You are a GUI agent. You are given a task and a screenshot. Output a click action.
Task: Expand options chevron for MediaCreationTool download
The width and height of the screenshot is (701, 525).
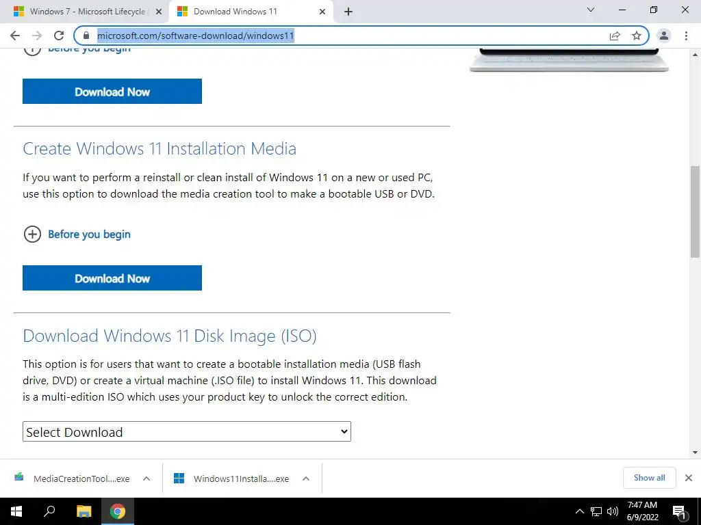(146, 479)
